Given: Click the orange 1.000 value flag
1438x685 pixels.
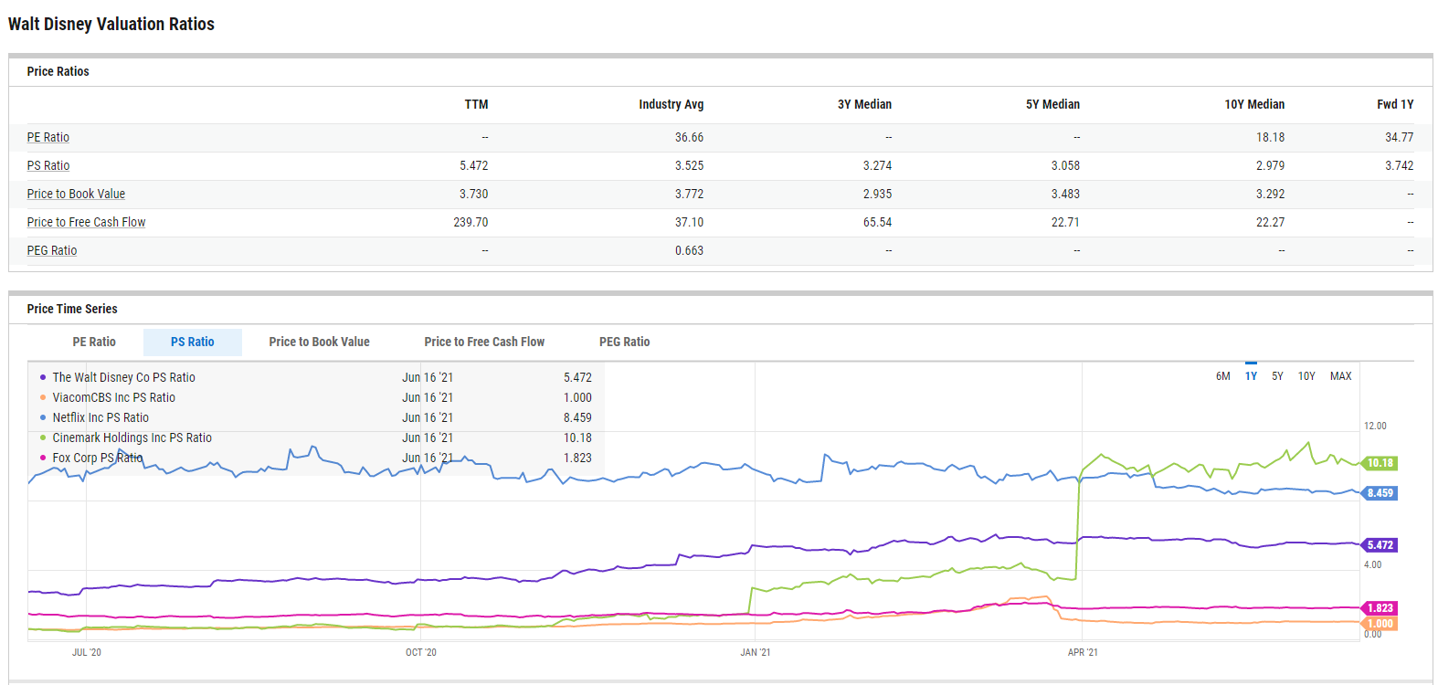Looking at the screenshot, I should (1380, 624).
